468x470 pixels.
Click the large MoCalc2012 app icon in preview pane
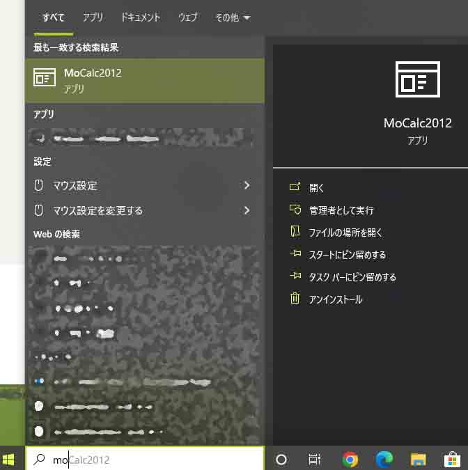pos(417,79)
